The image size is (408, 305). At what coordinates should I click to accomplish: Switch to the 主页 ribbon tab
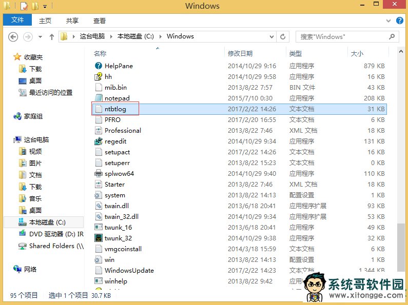(x=45, y=21)
